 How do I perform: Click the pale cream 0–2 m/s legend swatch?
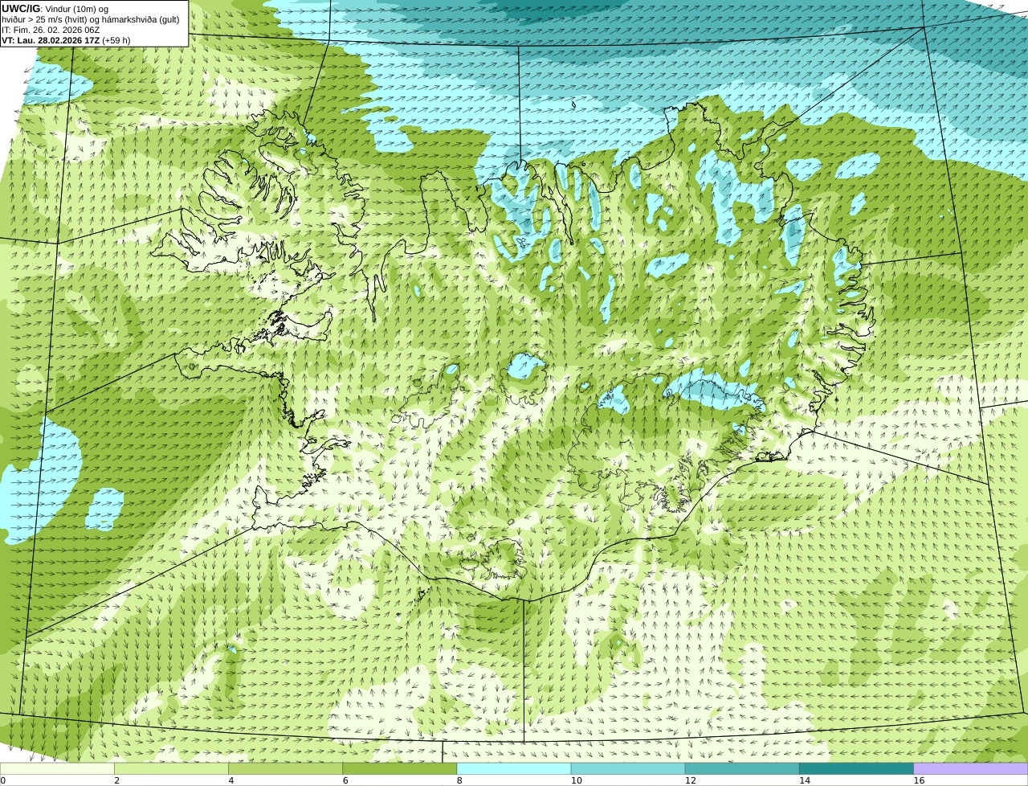(57, 768)
